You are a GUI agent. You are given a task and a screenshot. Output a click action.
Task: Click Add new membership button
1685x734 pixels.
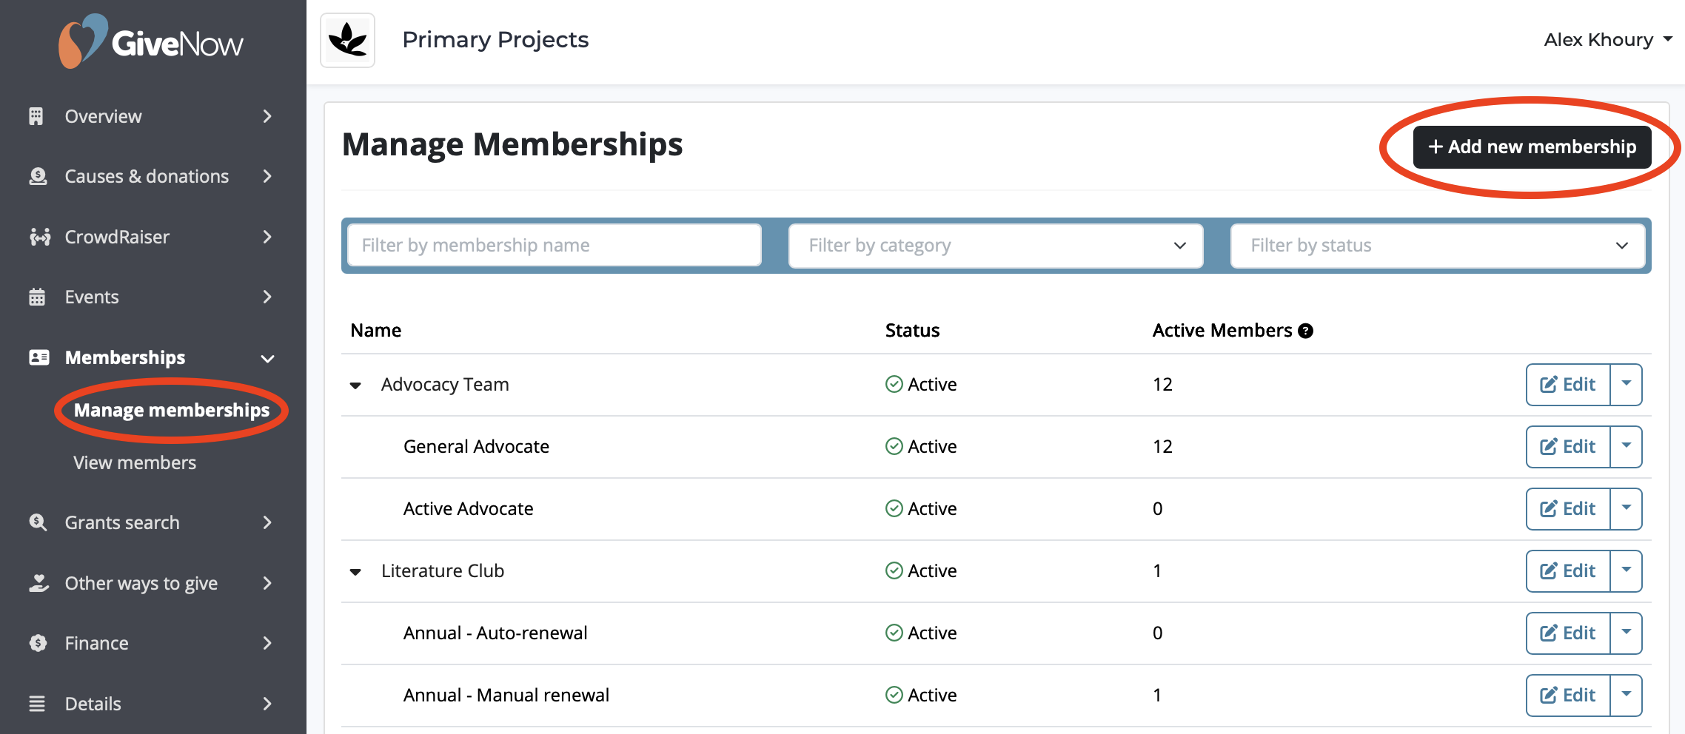click(x=1532, y=147)
